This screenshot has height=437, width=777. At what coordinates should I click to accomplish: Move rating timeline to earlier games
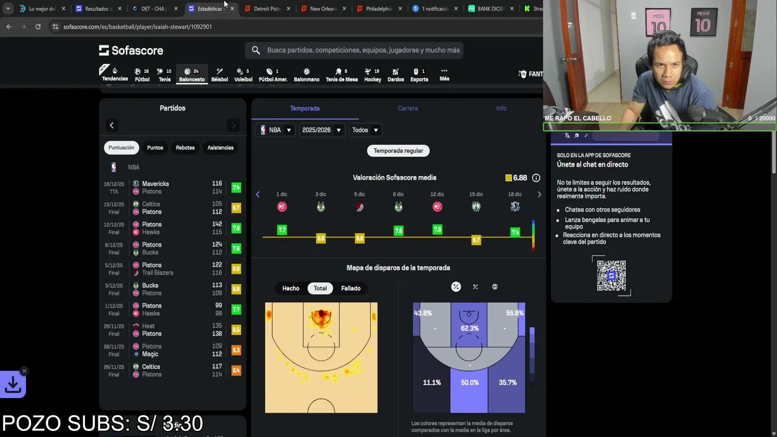tap(257, 194)
